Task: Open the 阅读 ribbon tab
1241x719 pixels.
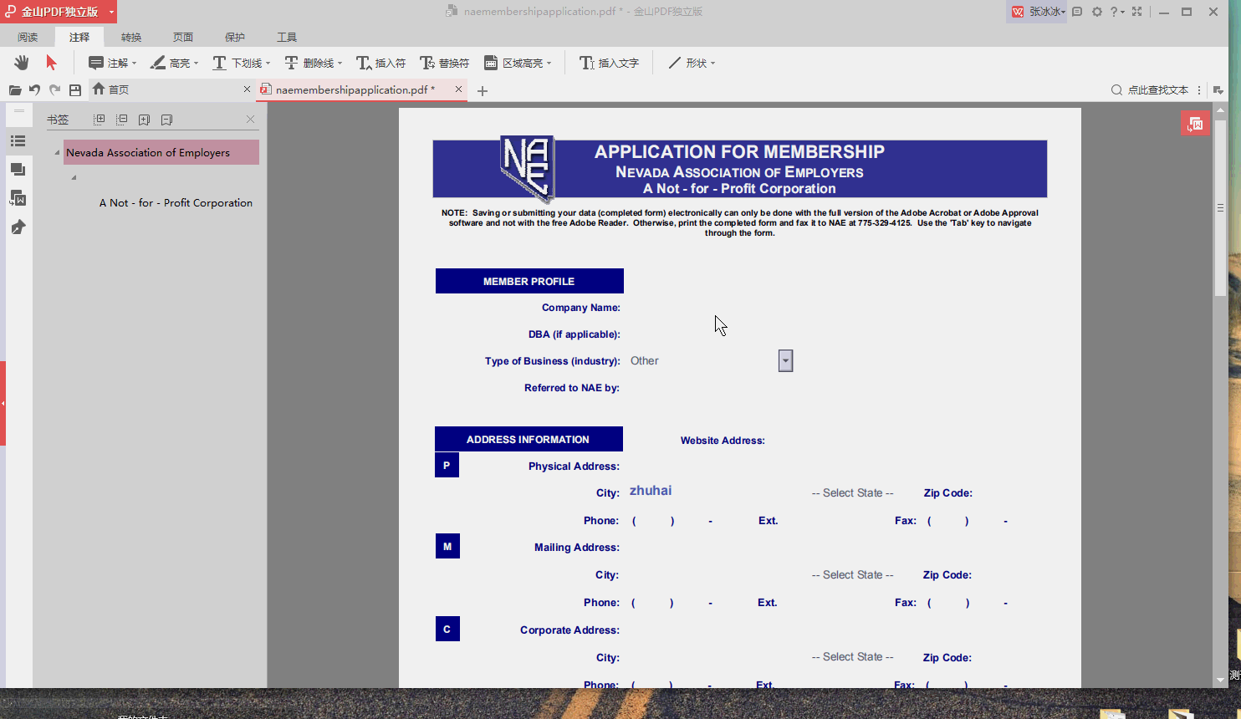Action: pyautogui.click(x=28, y=37)
